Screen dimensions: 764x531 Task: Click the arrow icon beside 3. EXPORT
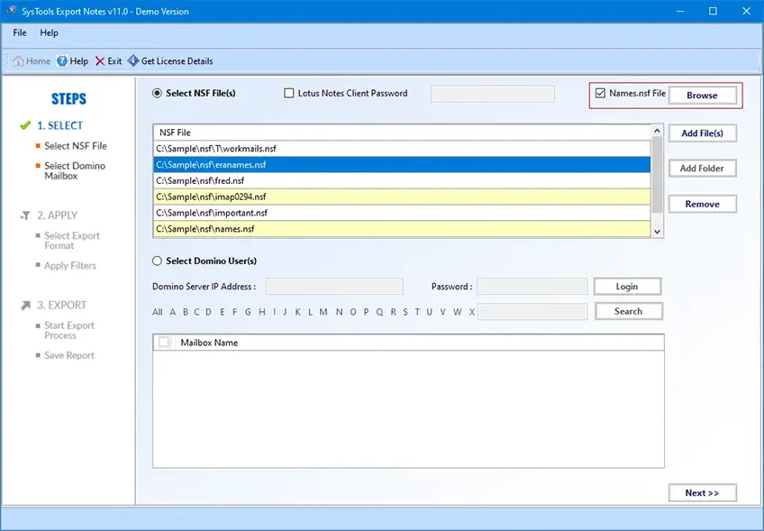point(25,306)
